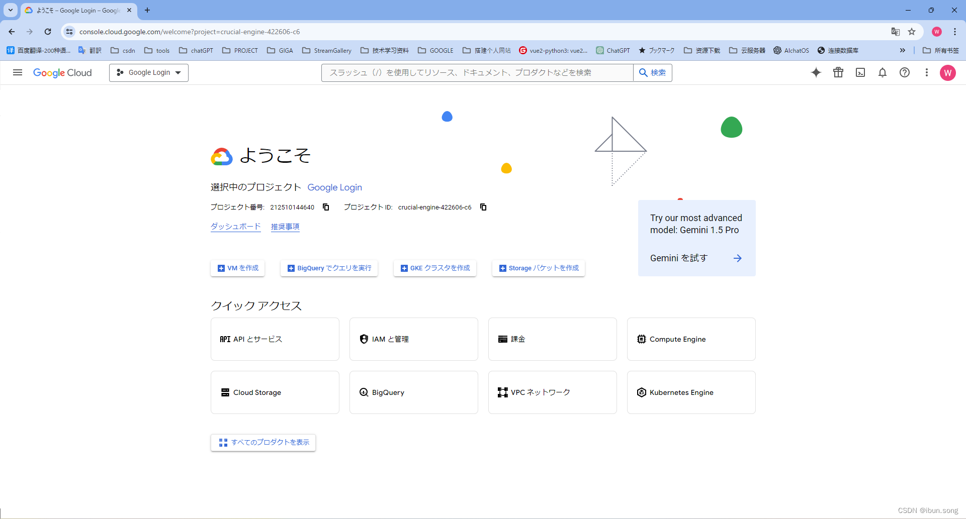
Task: Open the PROJECT bookmark folder
Action: 240,50
